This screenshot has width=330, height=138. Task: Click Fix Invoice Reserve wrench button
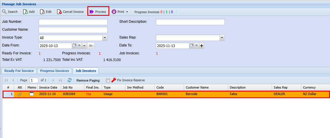tap(128, 80)
